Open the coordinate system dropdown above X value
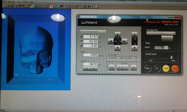This screenshot has height=112, width=187. [93, 32]
